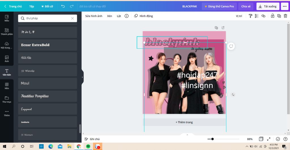The height and width of the screenshot is (150, 290).
Task: Open the three-dot more options menu
Action: (285, 6)
